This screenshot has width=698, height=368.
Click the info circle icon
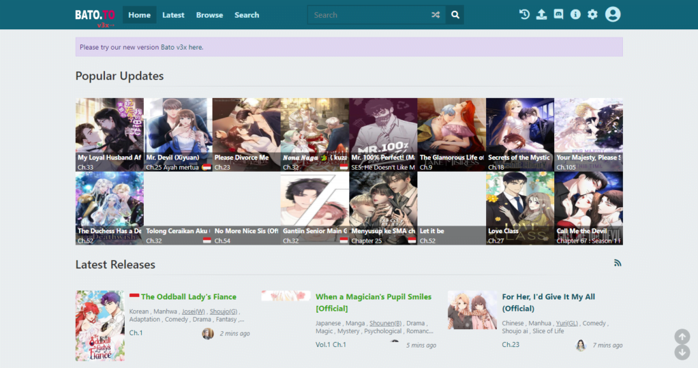575,14
